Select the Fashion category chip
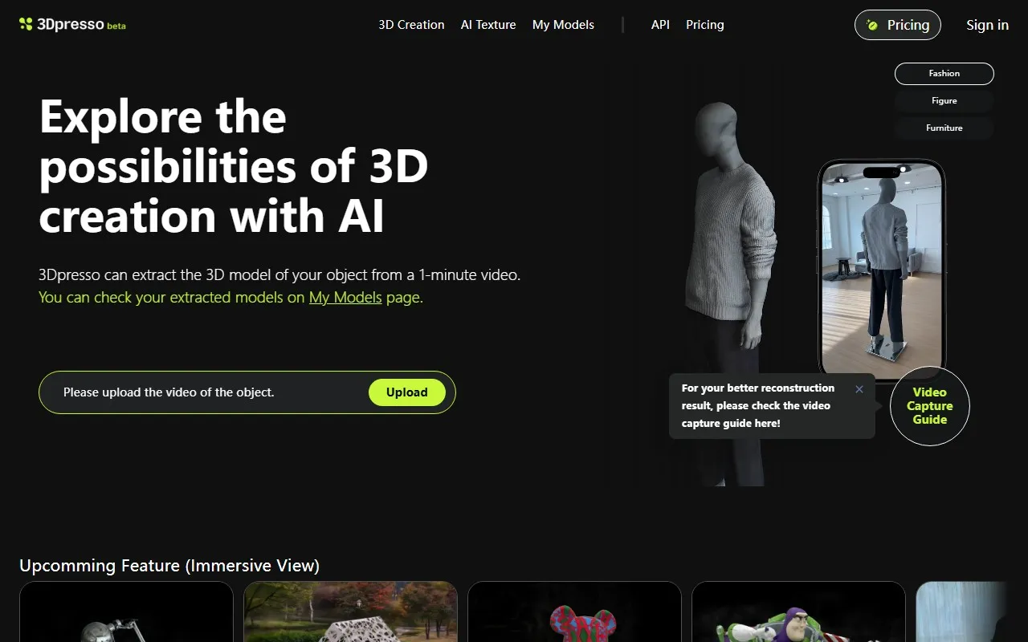This screenshot has width=1028, height=642. click(944, 73)
